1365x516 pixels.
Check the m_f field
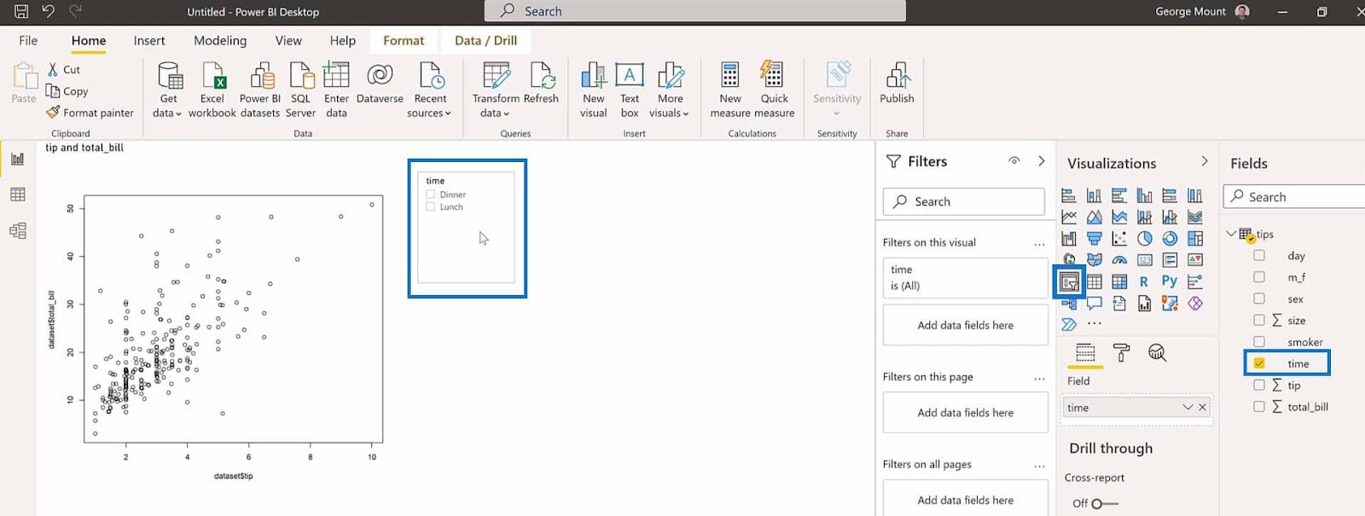tap(1259, 276)
